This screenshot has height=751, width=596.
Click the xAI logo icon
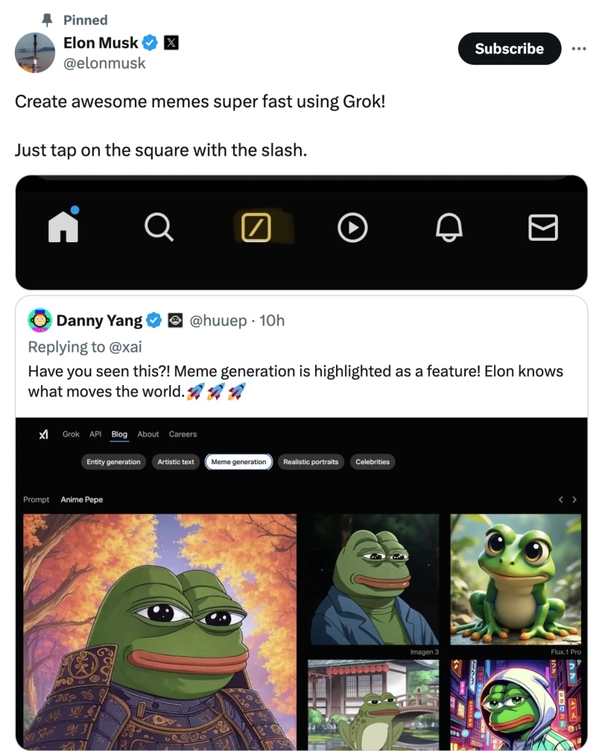[x=44, y=434]
